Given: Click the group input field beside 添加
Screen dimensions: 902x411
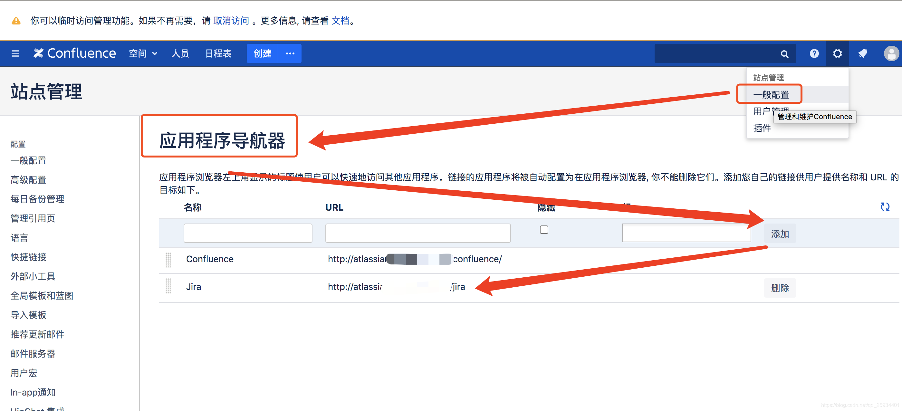Looking at the screenshot, I should point(686,233).
